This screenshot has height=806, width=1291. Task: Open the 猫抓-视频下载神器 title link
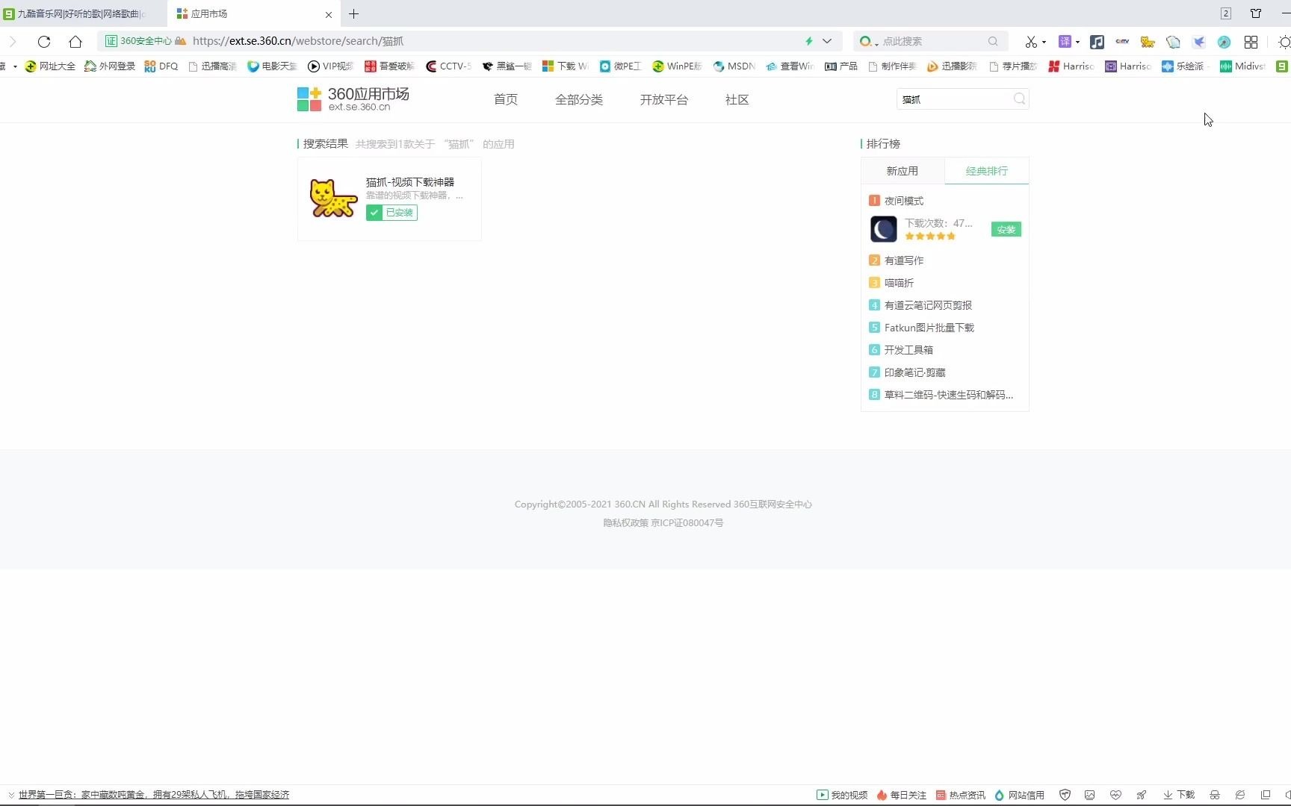pos(410,182)
